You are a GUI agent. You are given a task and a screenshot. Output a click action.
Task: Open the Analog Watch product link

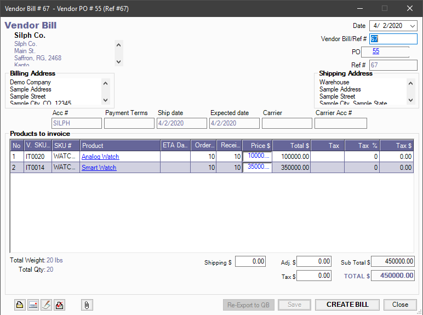pos(100,157)
